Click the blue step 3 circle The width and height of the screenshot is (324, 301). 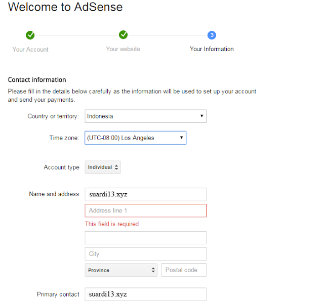tap(212, 35)
